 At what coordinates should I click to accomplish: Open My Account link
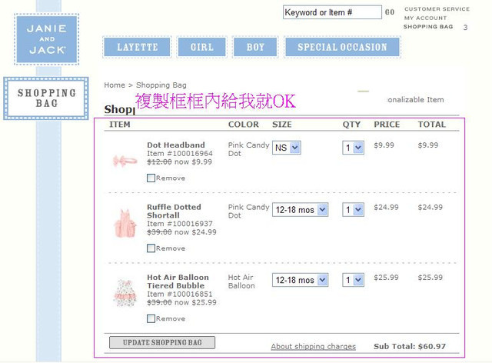coord(425,18)
